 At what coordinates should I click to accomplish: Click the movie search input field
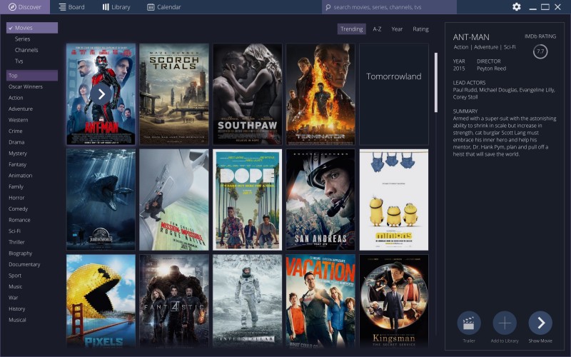pos(389,7)
